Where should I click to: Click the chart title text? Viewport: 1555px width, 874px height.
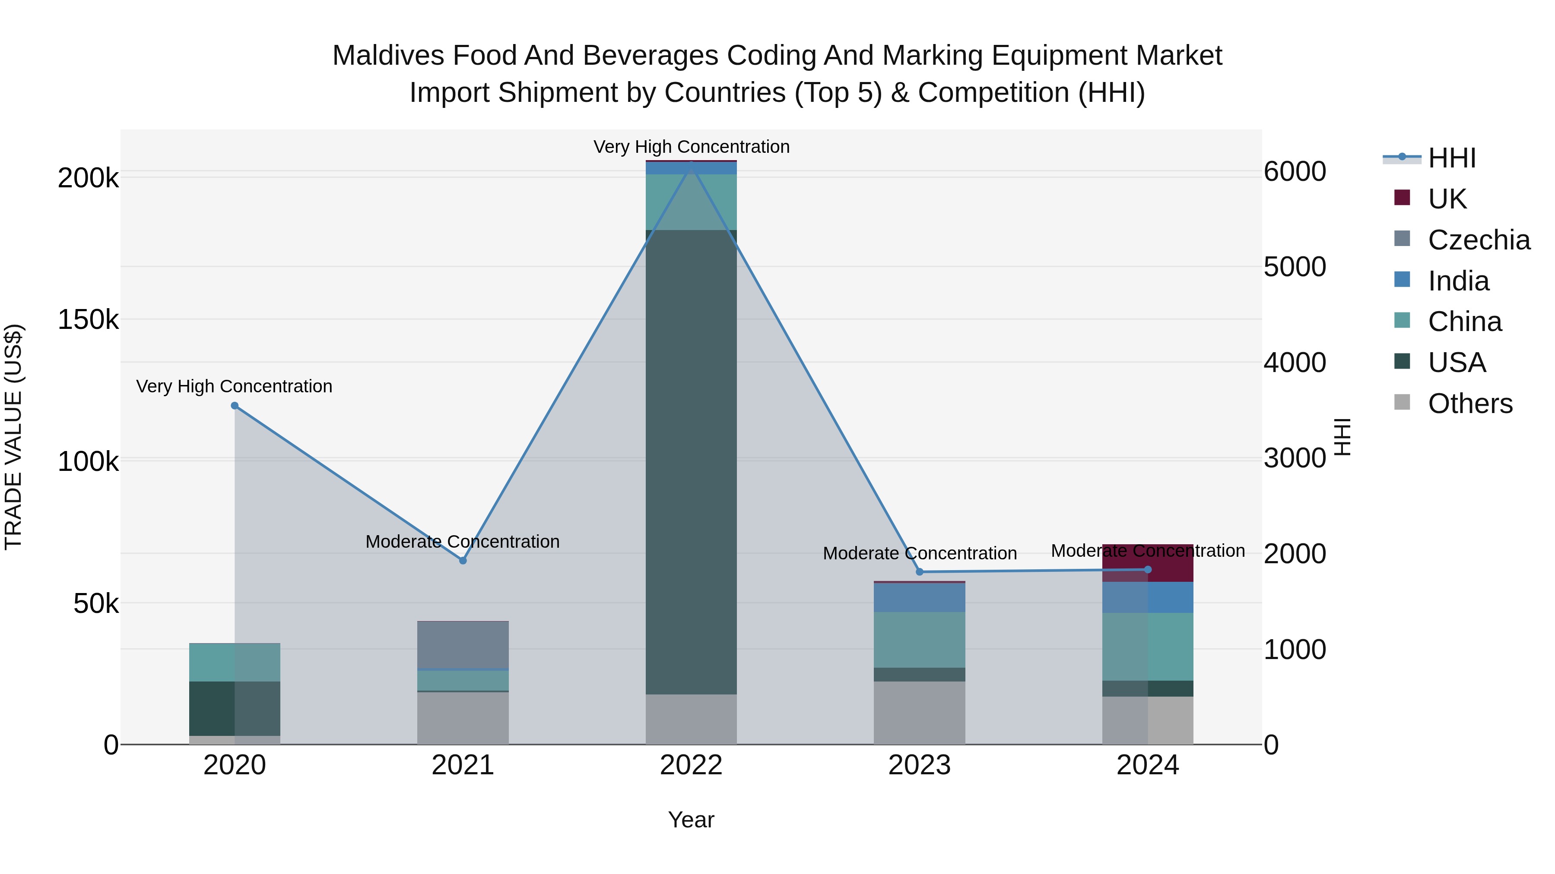[777, 73]
